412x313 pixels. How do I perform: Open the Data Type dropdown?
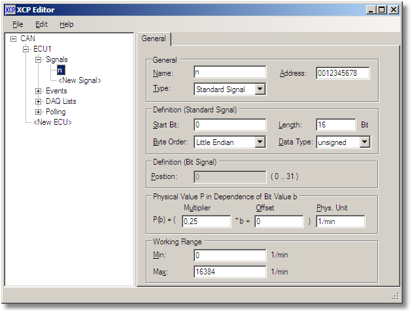[x=364, y=142]
